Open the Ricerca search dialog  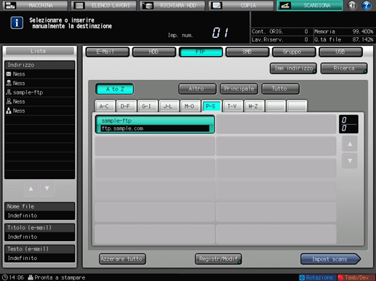point(344,68)
